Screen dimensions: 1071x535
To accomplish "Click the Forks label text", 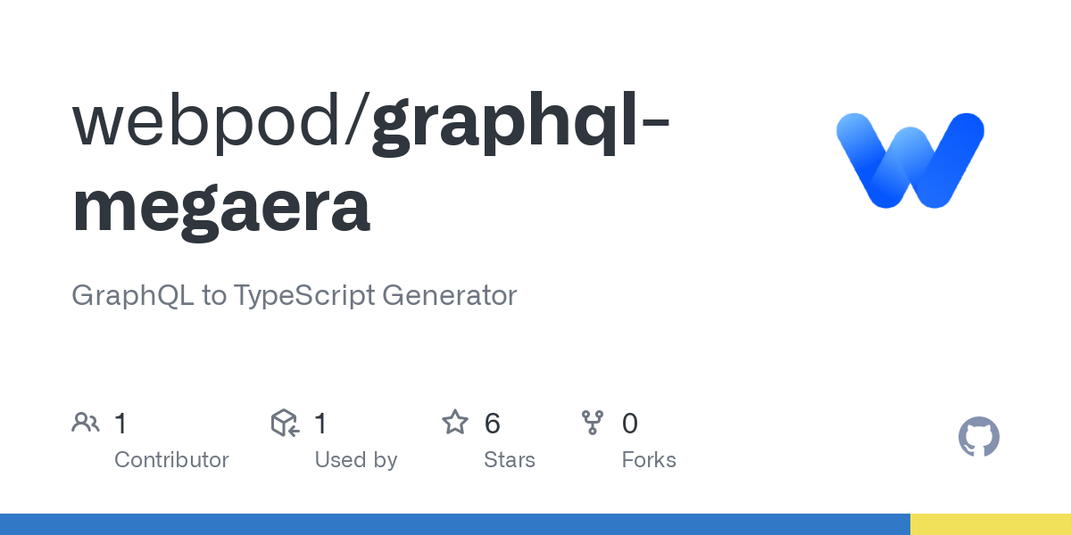I will tap(649, 460).
